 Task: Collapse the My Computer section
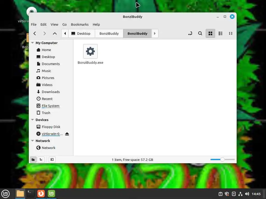[32, 43]
